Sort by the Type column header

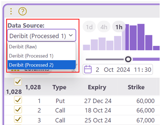pos(59,87)
